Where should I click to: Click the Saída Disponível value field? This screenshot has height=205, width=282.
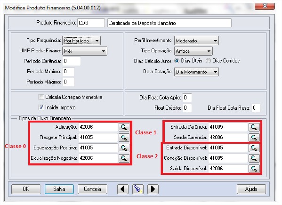coord(228,169)
